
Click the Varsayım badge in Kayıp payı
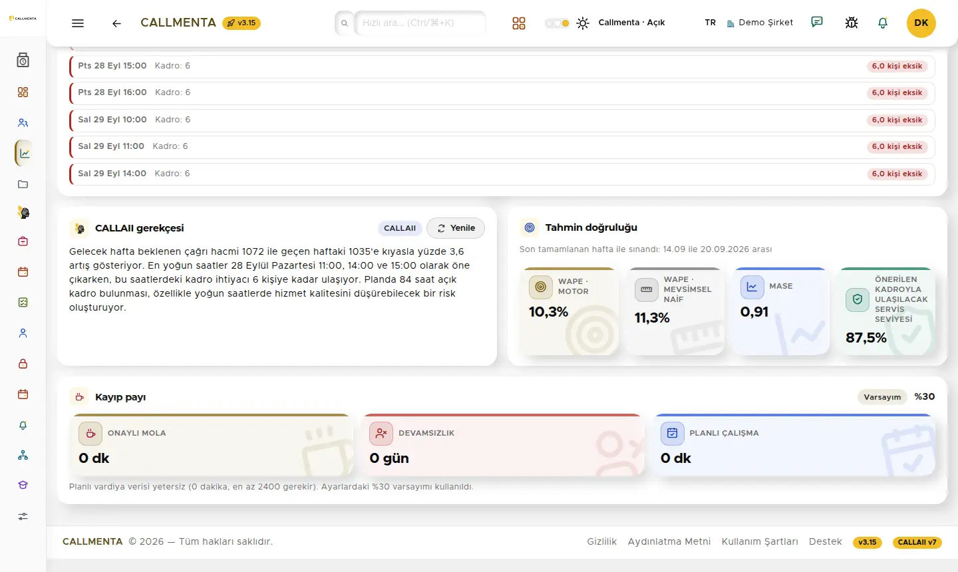pyautogui.click(x=882, y=397)
